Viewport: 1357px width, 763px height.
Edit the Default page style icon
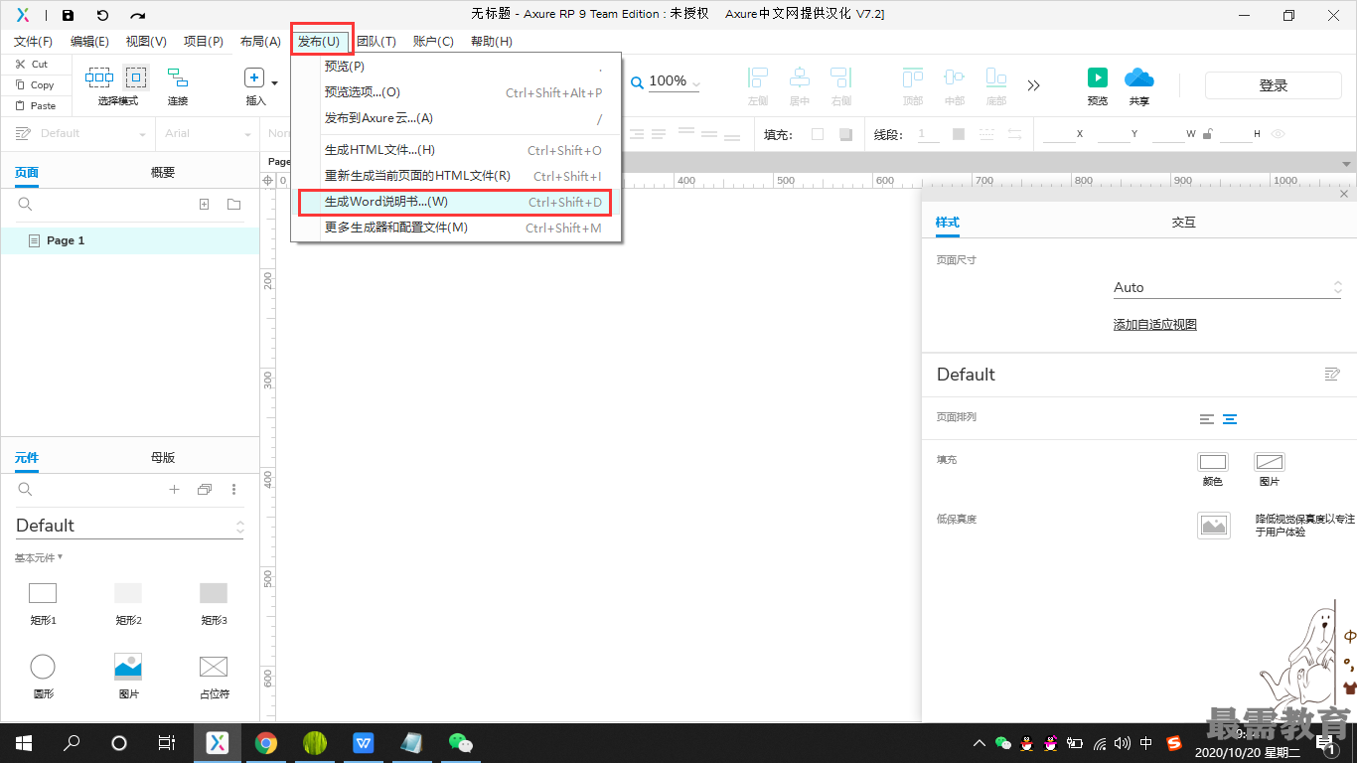(1332, 374)
